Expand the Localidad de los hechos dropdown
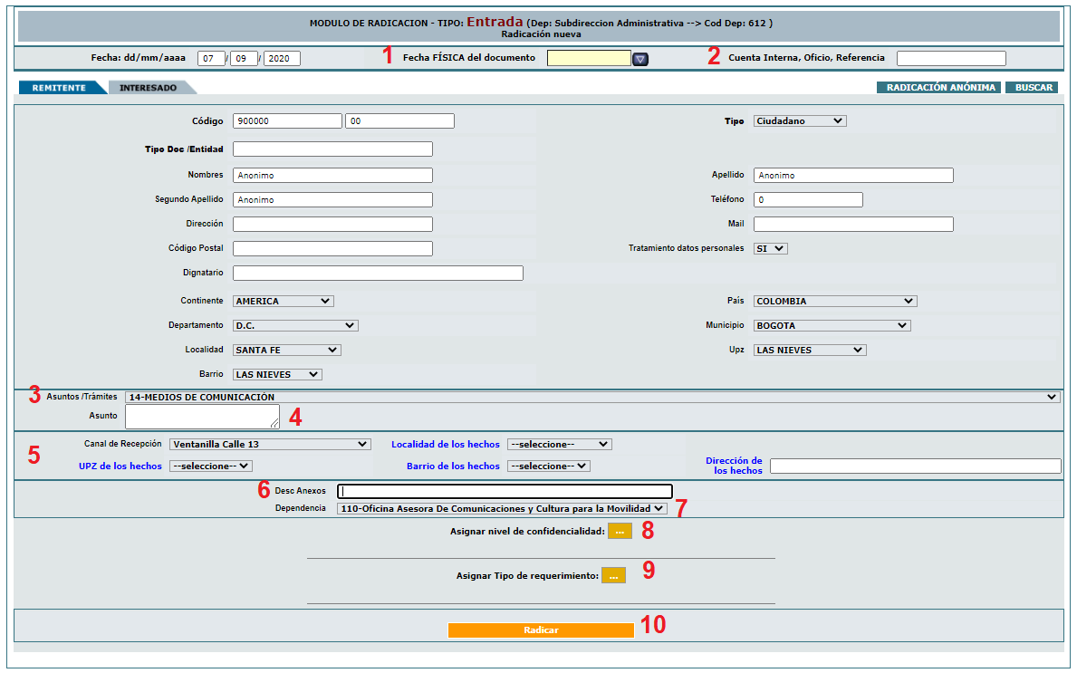The height and width of the screenshot is (673, 1077). [559, 445]
